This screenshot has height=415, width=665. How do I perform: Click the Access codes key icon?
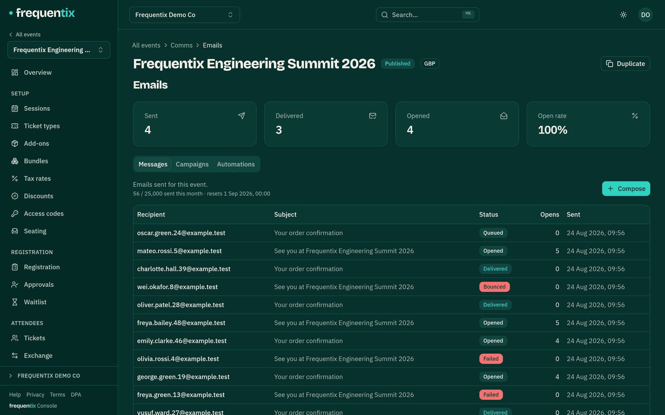coord(15,214)
